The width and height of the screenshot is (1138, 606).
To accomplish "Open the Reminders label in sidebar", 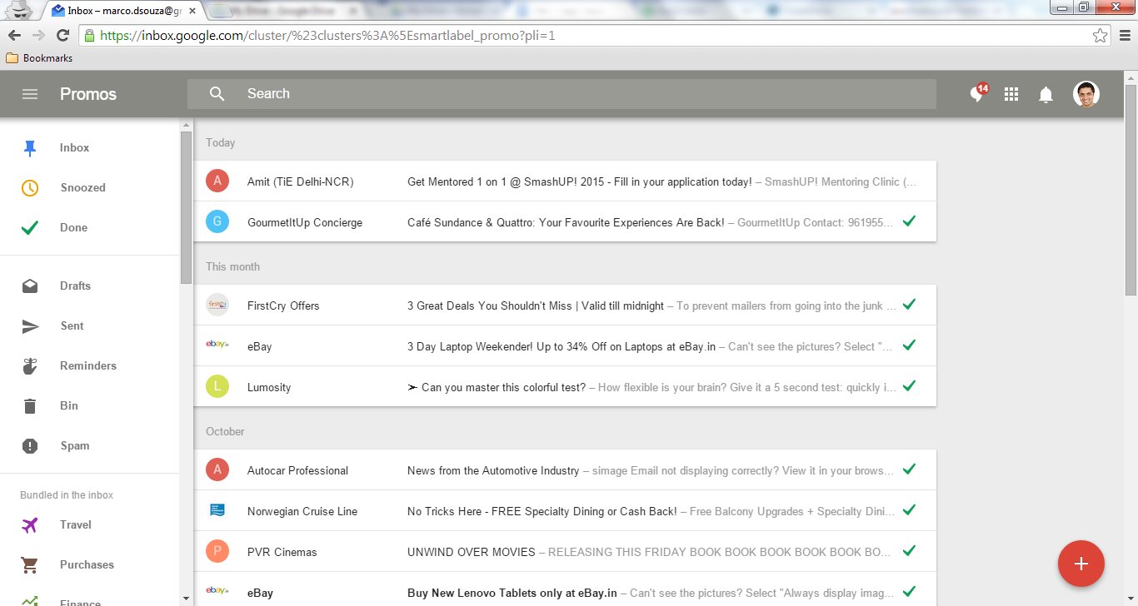I will [88, 365].
